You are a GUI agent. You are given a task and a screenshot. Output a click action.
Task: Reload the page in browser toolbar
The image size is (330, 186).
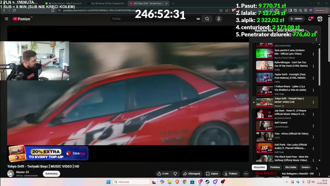click(x=14, y=10)
